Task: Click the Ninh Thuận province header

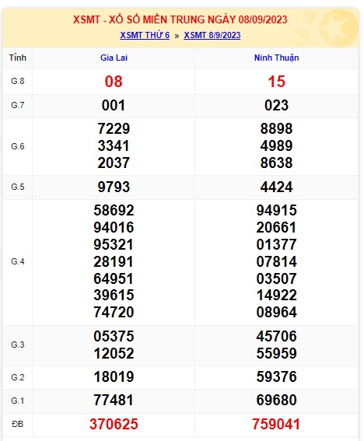Action: pyautogui.click(x=277, y=58)
